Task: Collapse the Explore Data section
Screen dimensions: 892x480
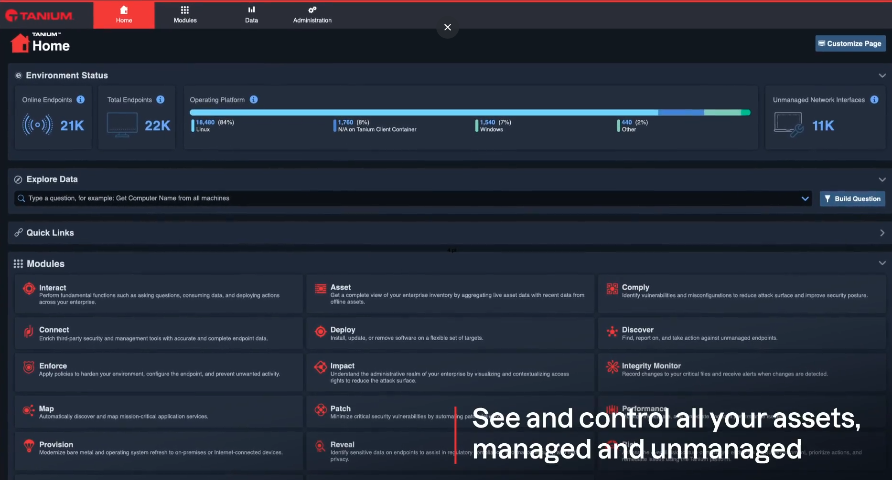Action: (x=882, y=179)
